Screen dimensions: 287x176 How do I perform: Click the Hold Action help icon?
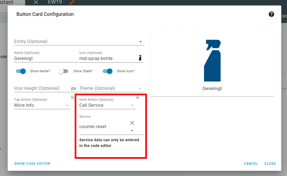[138, 97]
